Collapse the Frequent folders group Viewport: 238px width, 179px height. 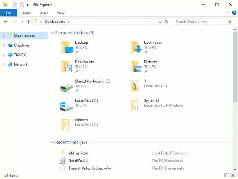point(52,33)
